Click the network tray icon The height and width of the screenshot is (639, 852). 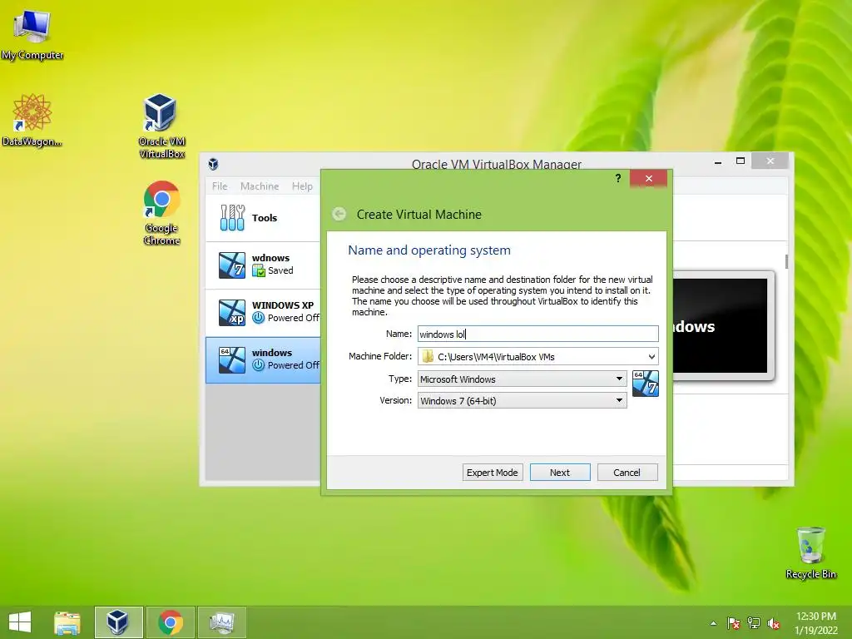point(754,623)
